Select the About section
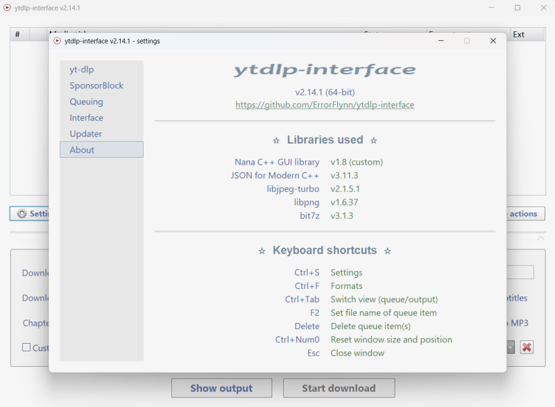The image size is (555, 407). [82, 150]
